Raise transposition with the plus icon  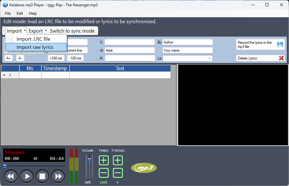(x=118, y=161)
